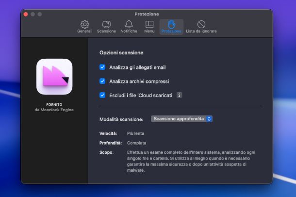
Task: Open the Generali gear icon tab
Action: tap(85, 27)
